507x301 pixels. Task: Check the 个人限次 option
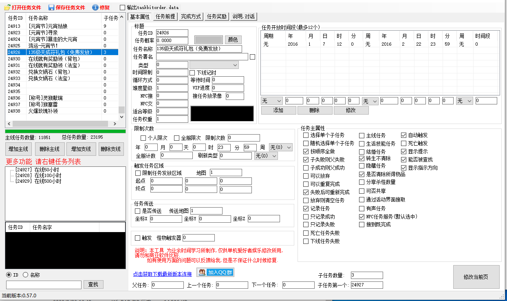click(x=143, y=138)
